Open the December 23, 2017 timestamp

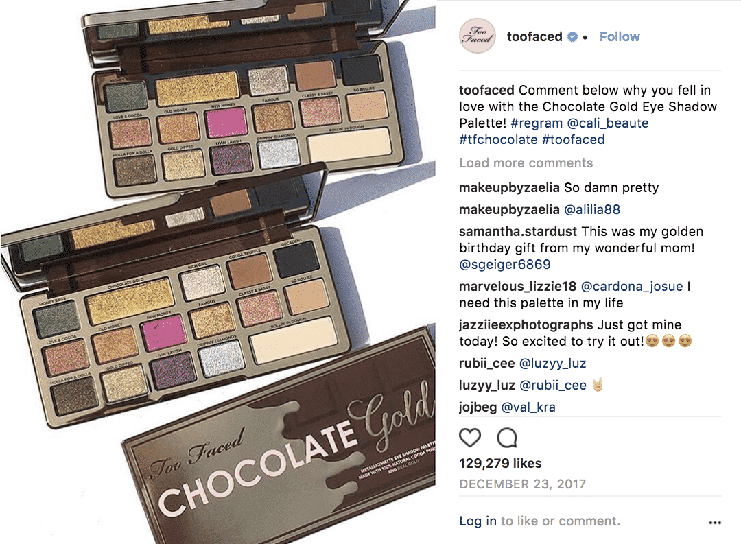pos(522,484)
